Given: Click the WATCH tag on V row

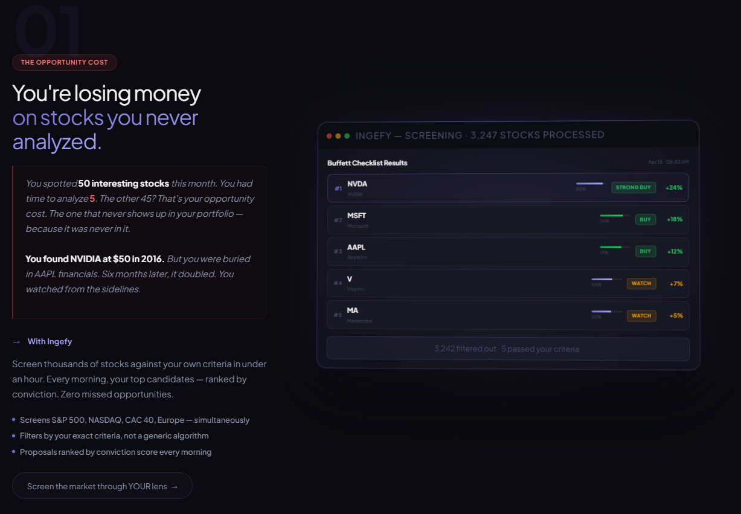Looking at the screenshot, I should (641, 283).
